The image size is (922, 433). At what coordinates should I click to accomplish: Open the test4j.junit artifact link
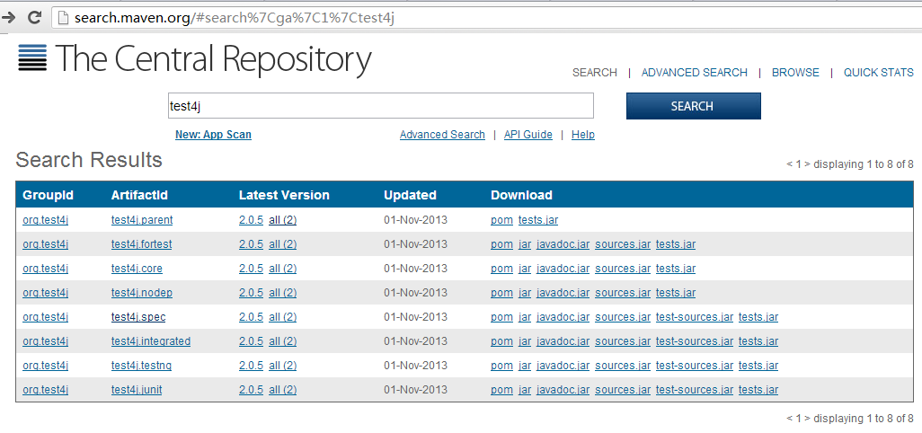point(137,390)
